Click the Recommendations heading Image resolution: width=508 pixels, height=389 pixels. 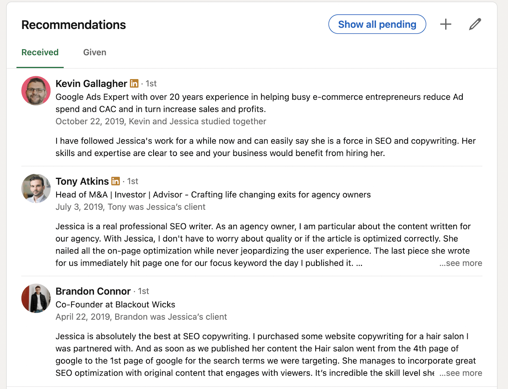73,24
